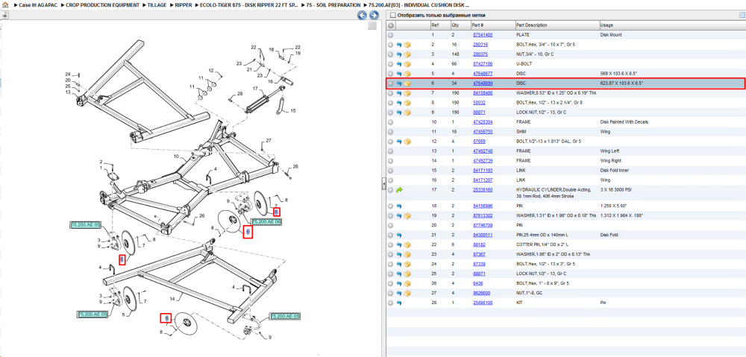Go to next diagram with right arrow

coord(374,15)
